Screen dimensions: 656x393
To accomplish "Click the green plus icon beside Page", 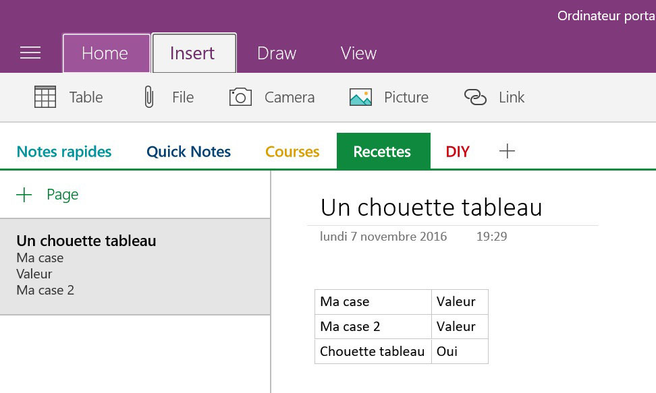I will click(x=24, y=195).
